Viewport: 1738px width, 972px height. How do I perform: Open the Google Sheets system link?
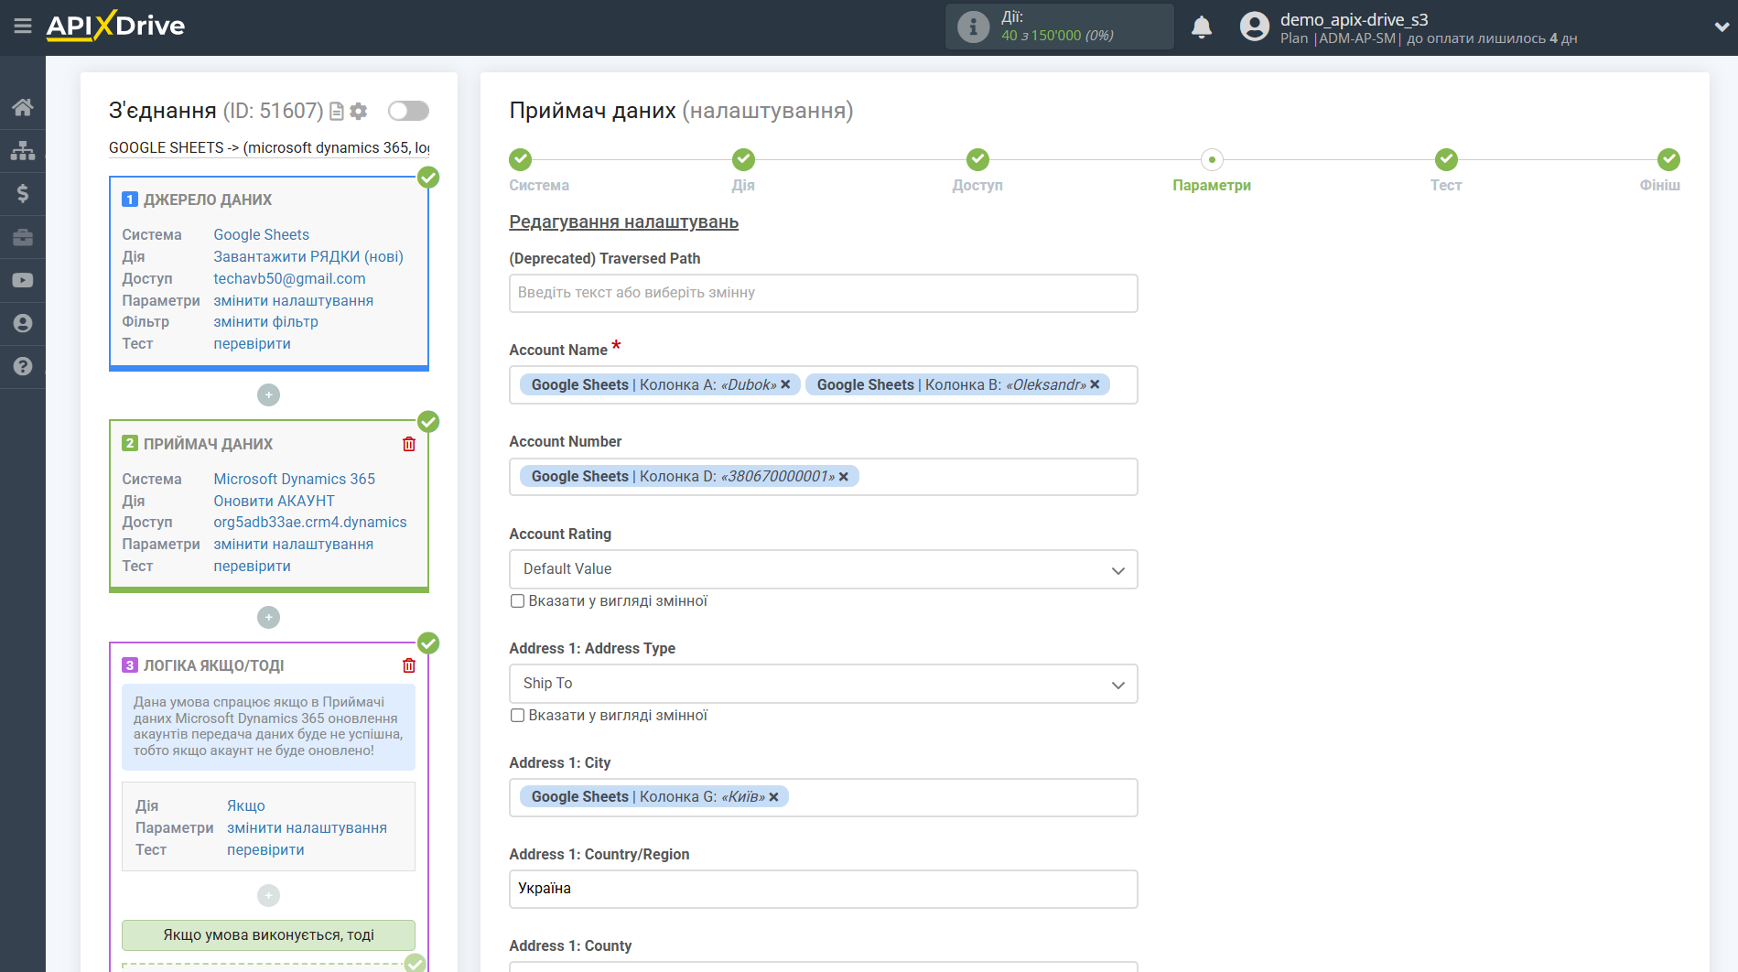pos(261,234)
